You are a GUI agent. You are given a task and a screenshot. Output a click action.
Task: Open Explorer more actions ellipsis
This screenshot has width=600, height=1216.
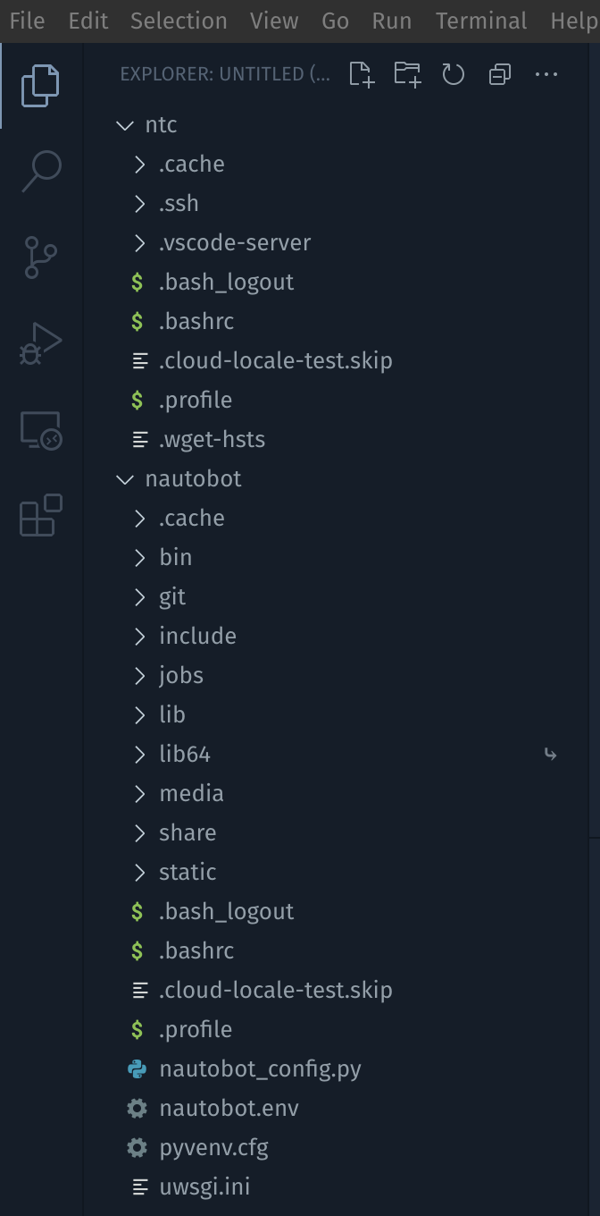(546, 74)
